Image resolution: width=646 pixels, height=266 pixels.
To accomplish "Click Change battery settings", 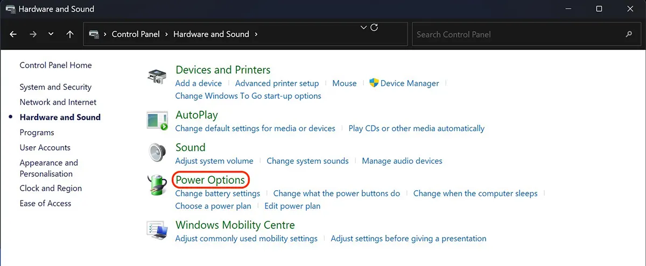I will coord(217,193).
